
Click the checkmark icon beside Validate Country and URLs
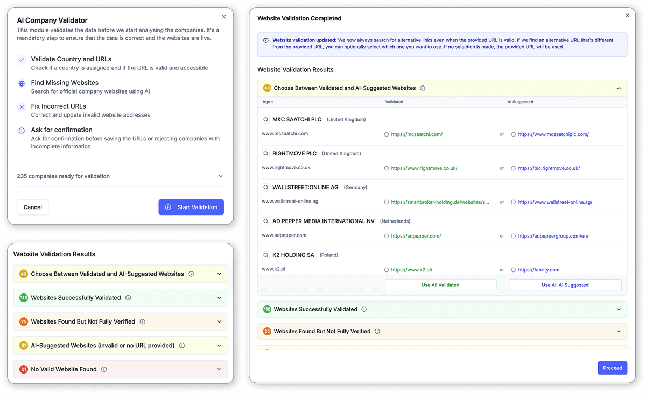click(x=21, y=60)
